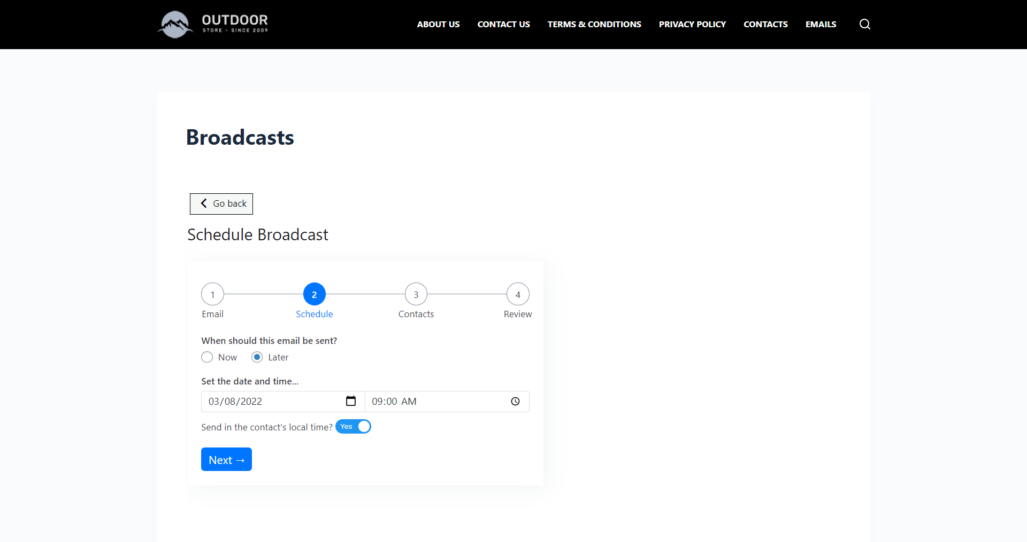Jump to step 3 Contacts circle

click(416, 294)
